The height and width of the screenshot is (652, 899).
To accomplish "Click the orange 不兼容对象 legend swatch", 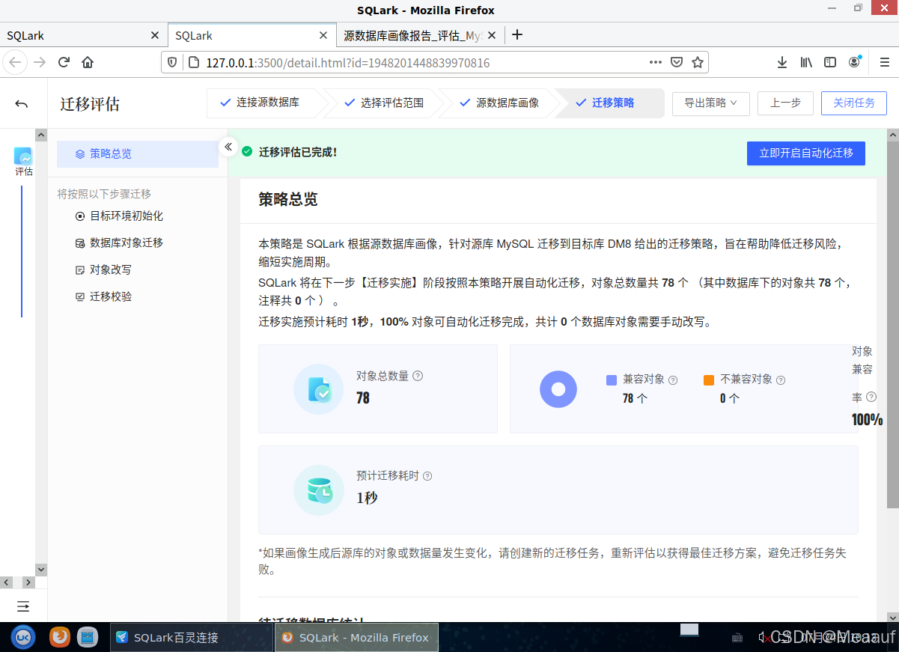I will coord(708,380).
